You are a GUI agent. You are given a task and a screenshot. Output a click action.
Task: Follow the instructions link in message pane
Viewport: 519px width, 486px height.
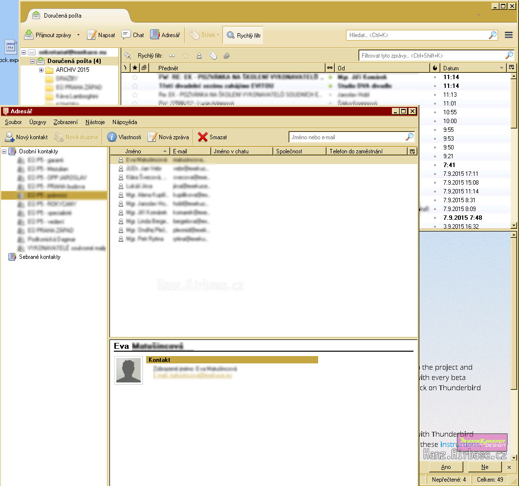460,444
